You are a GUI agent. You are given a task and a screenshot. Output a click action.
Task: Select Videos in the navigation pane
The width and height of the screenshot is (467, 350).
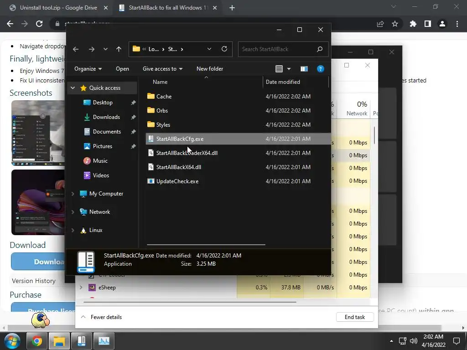click(101, 175)
